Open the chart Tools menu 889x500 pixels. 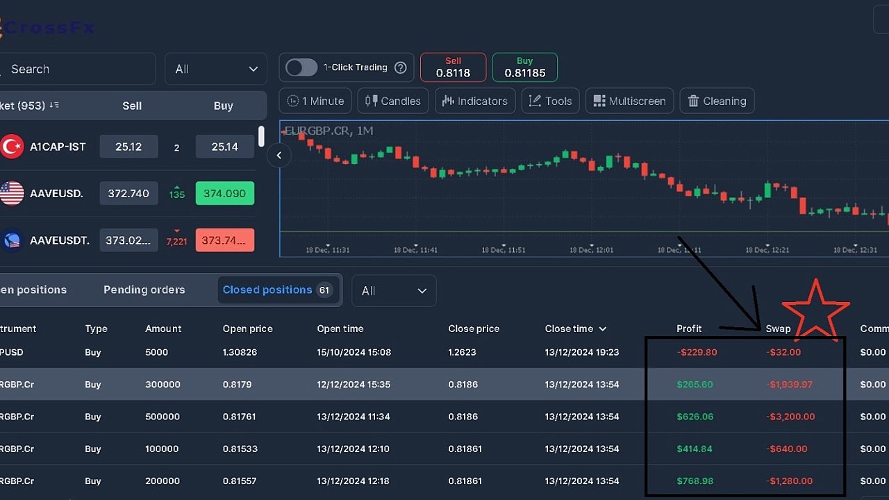pos(550,101)
